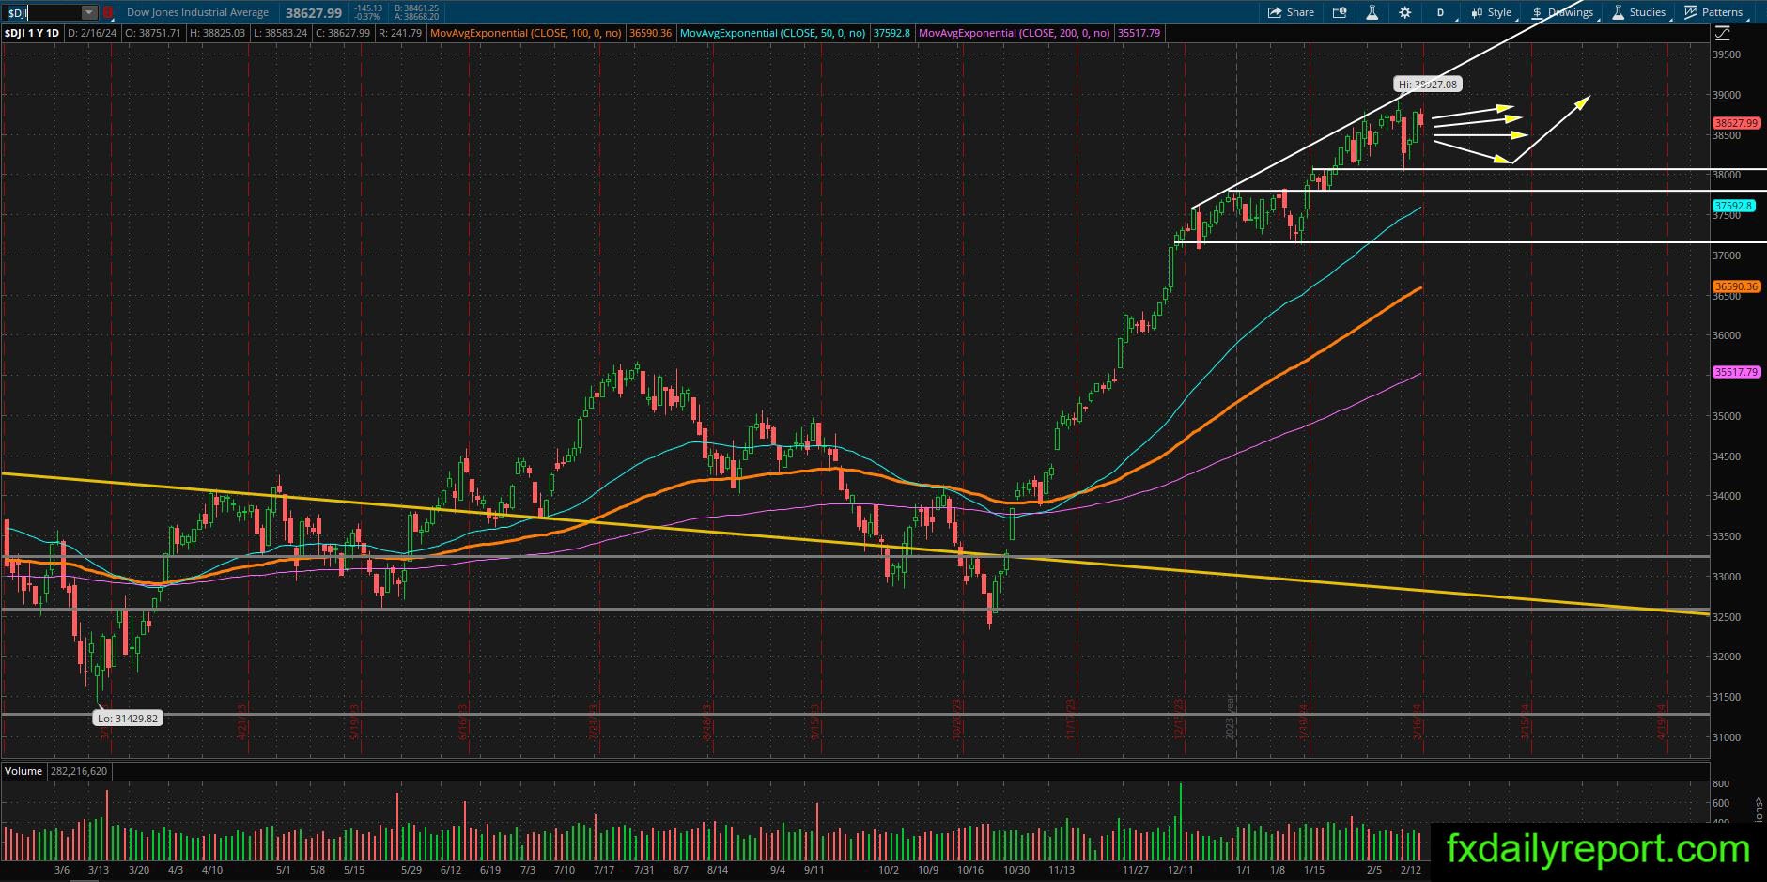Screen dimensions: 1767x882
Task: Select the MovAvgExponential 50 study label
Action: [772, 33]
